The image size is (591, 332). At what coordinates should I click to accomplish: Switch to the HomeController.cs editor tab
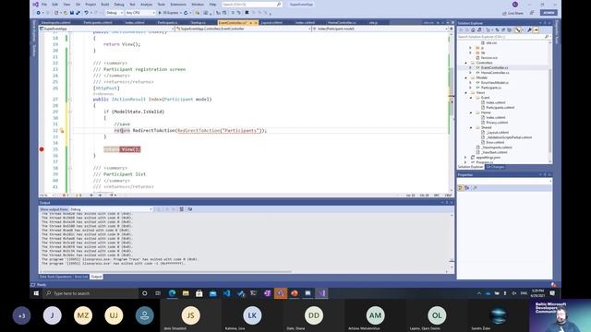tap(342, 22)
